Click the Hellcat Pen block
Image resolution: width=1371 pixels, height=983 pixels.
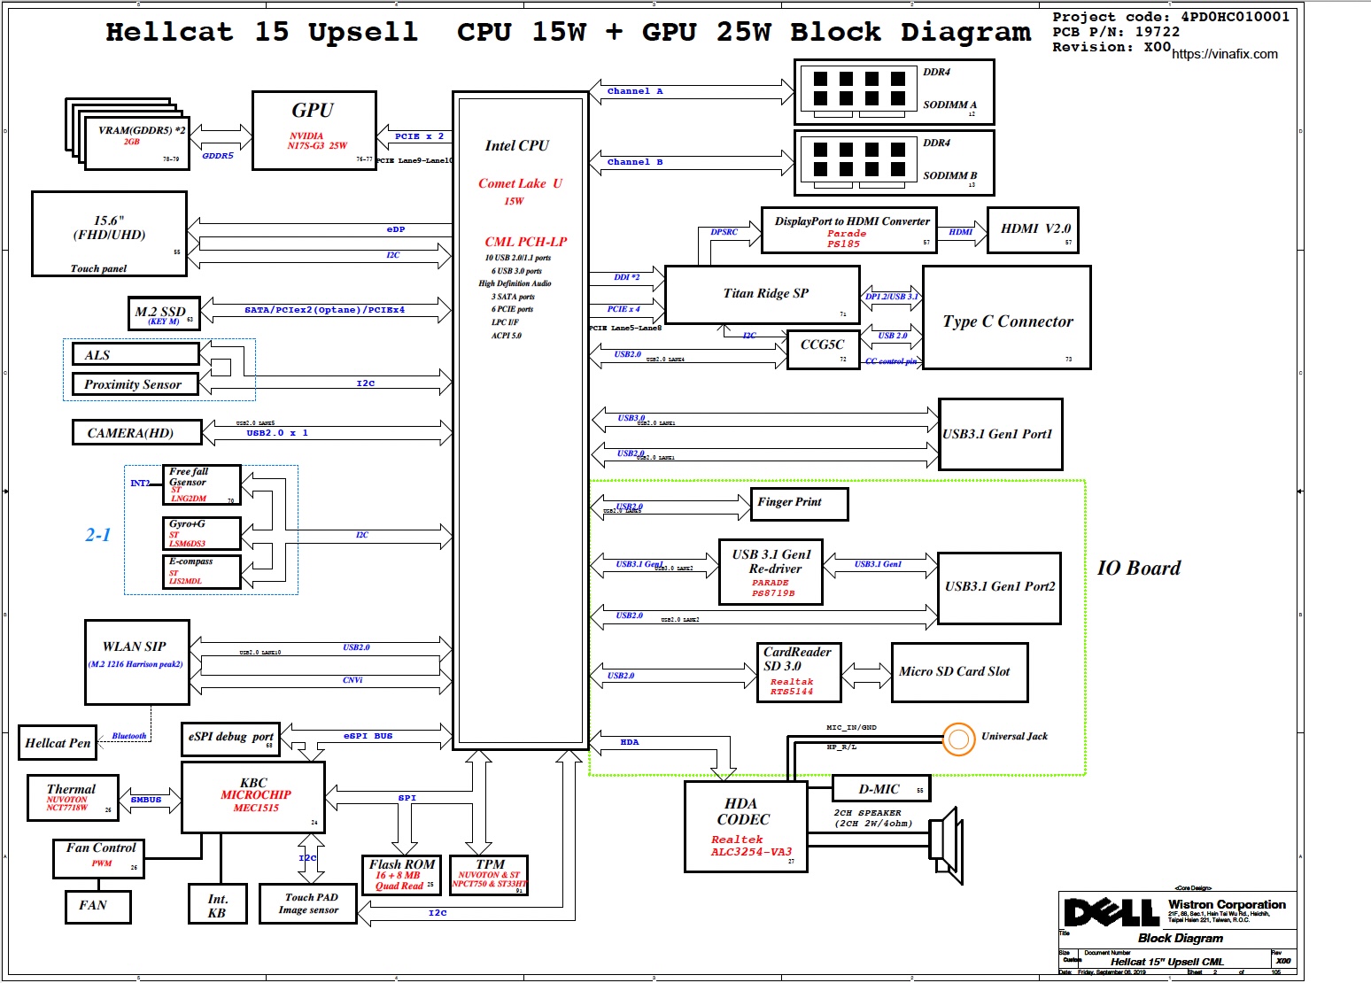tap(58, 743)
